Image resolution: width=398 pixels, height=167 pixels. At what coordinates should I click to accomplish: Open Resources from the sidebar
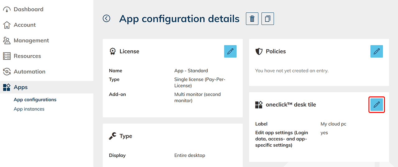(27, 56)
